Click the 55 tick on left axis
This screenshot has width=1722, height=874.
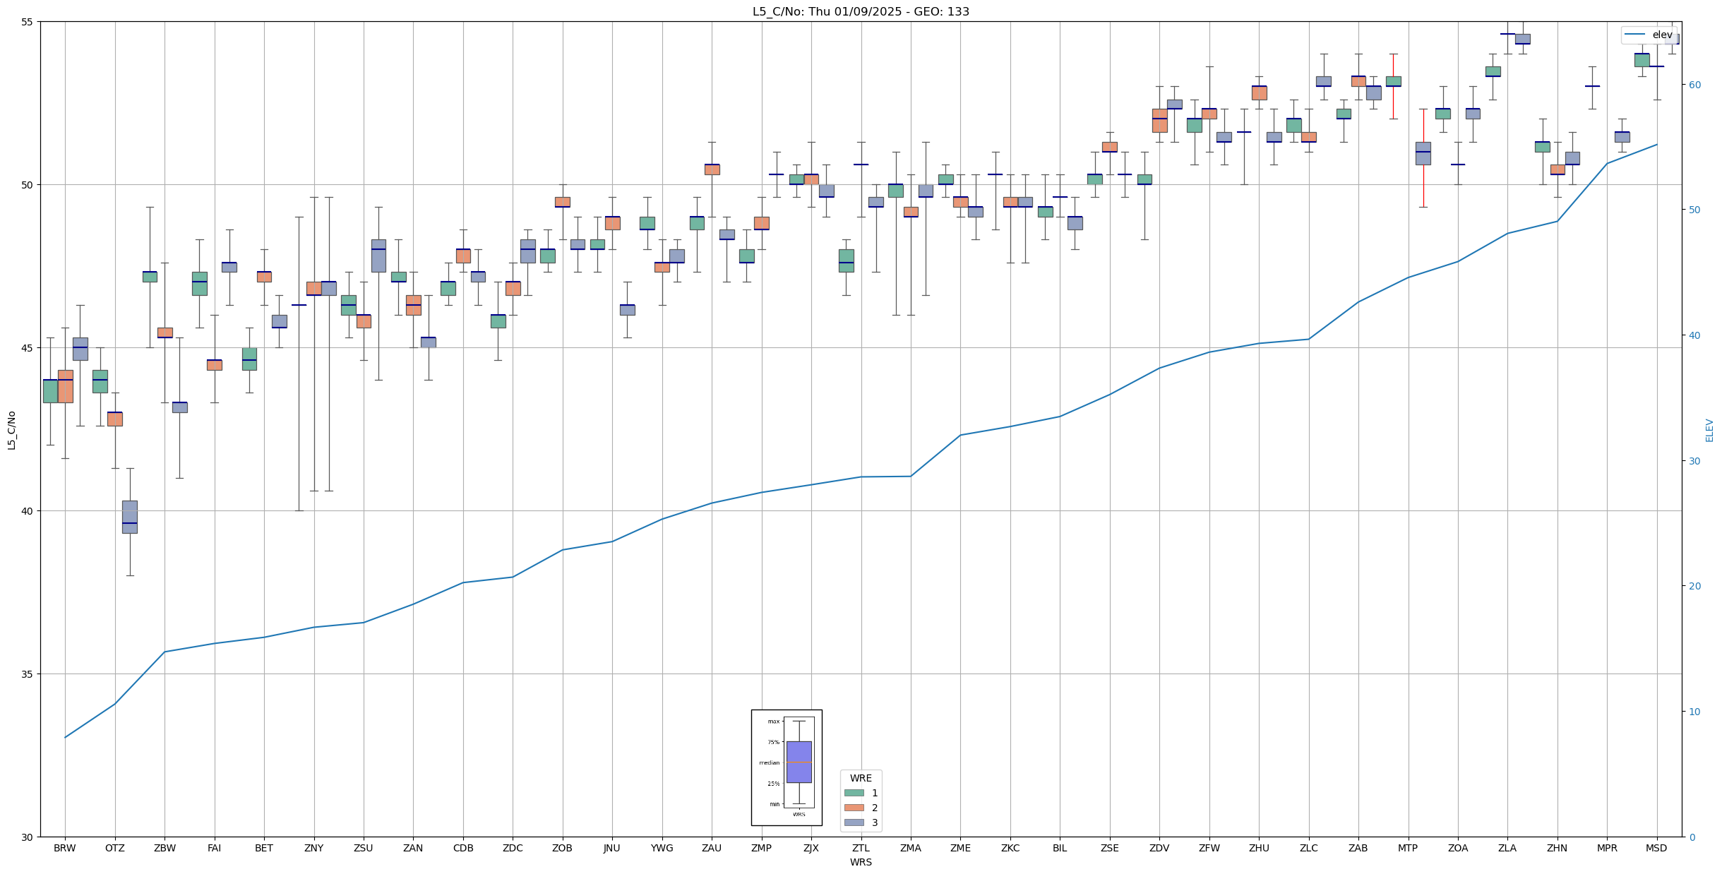tap(27, 22)
